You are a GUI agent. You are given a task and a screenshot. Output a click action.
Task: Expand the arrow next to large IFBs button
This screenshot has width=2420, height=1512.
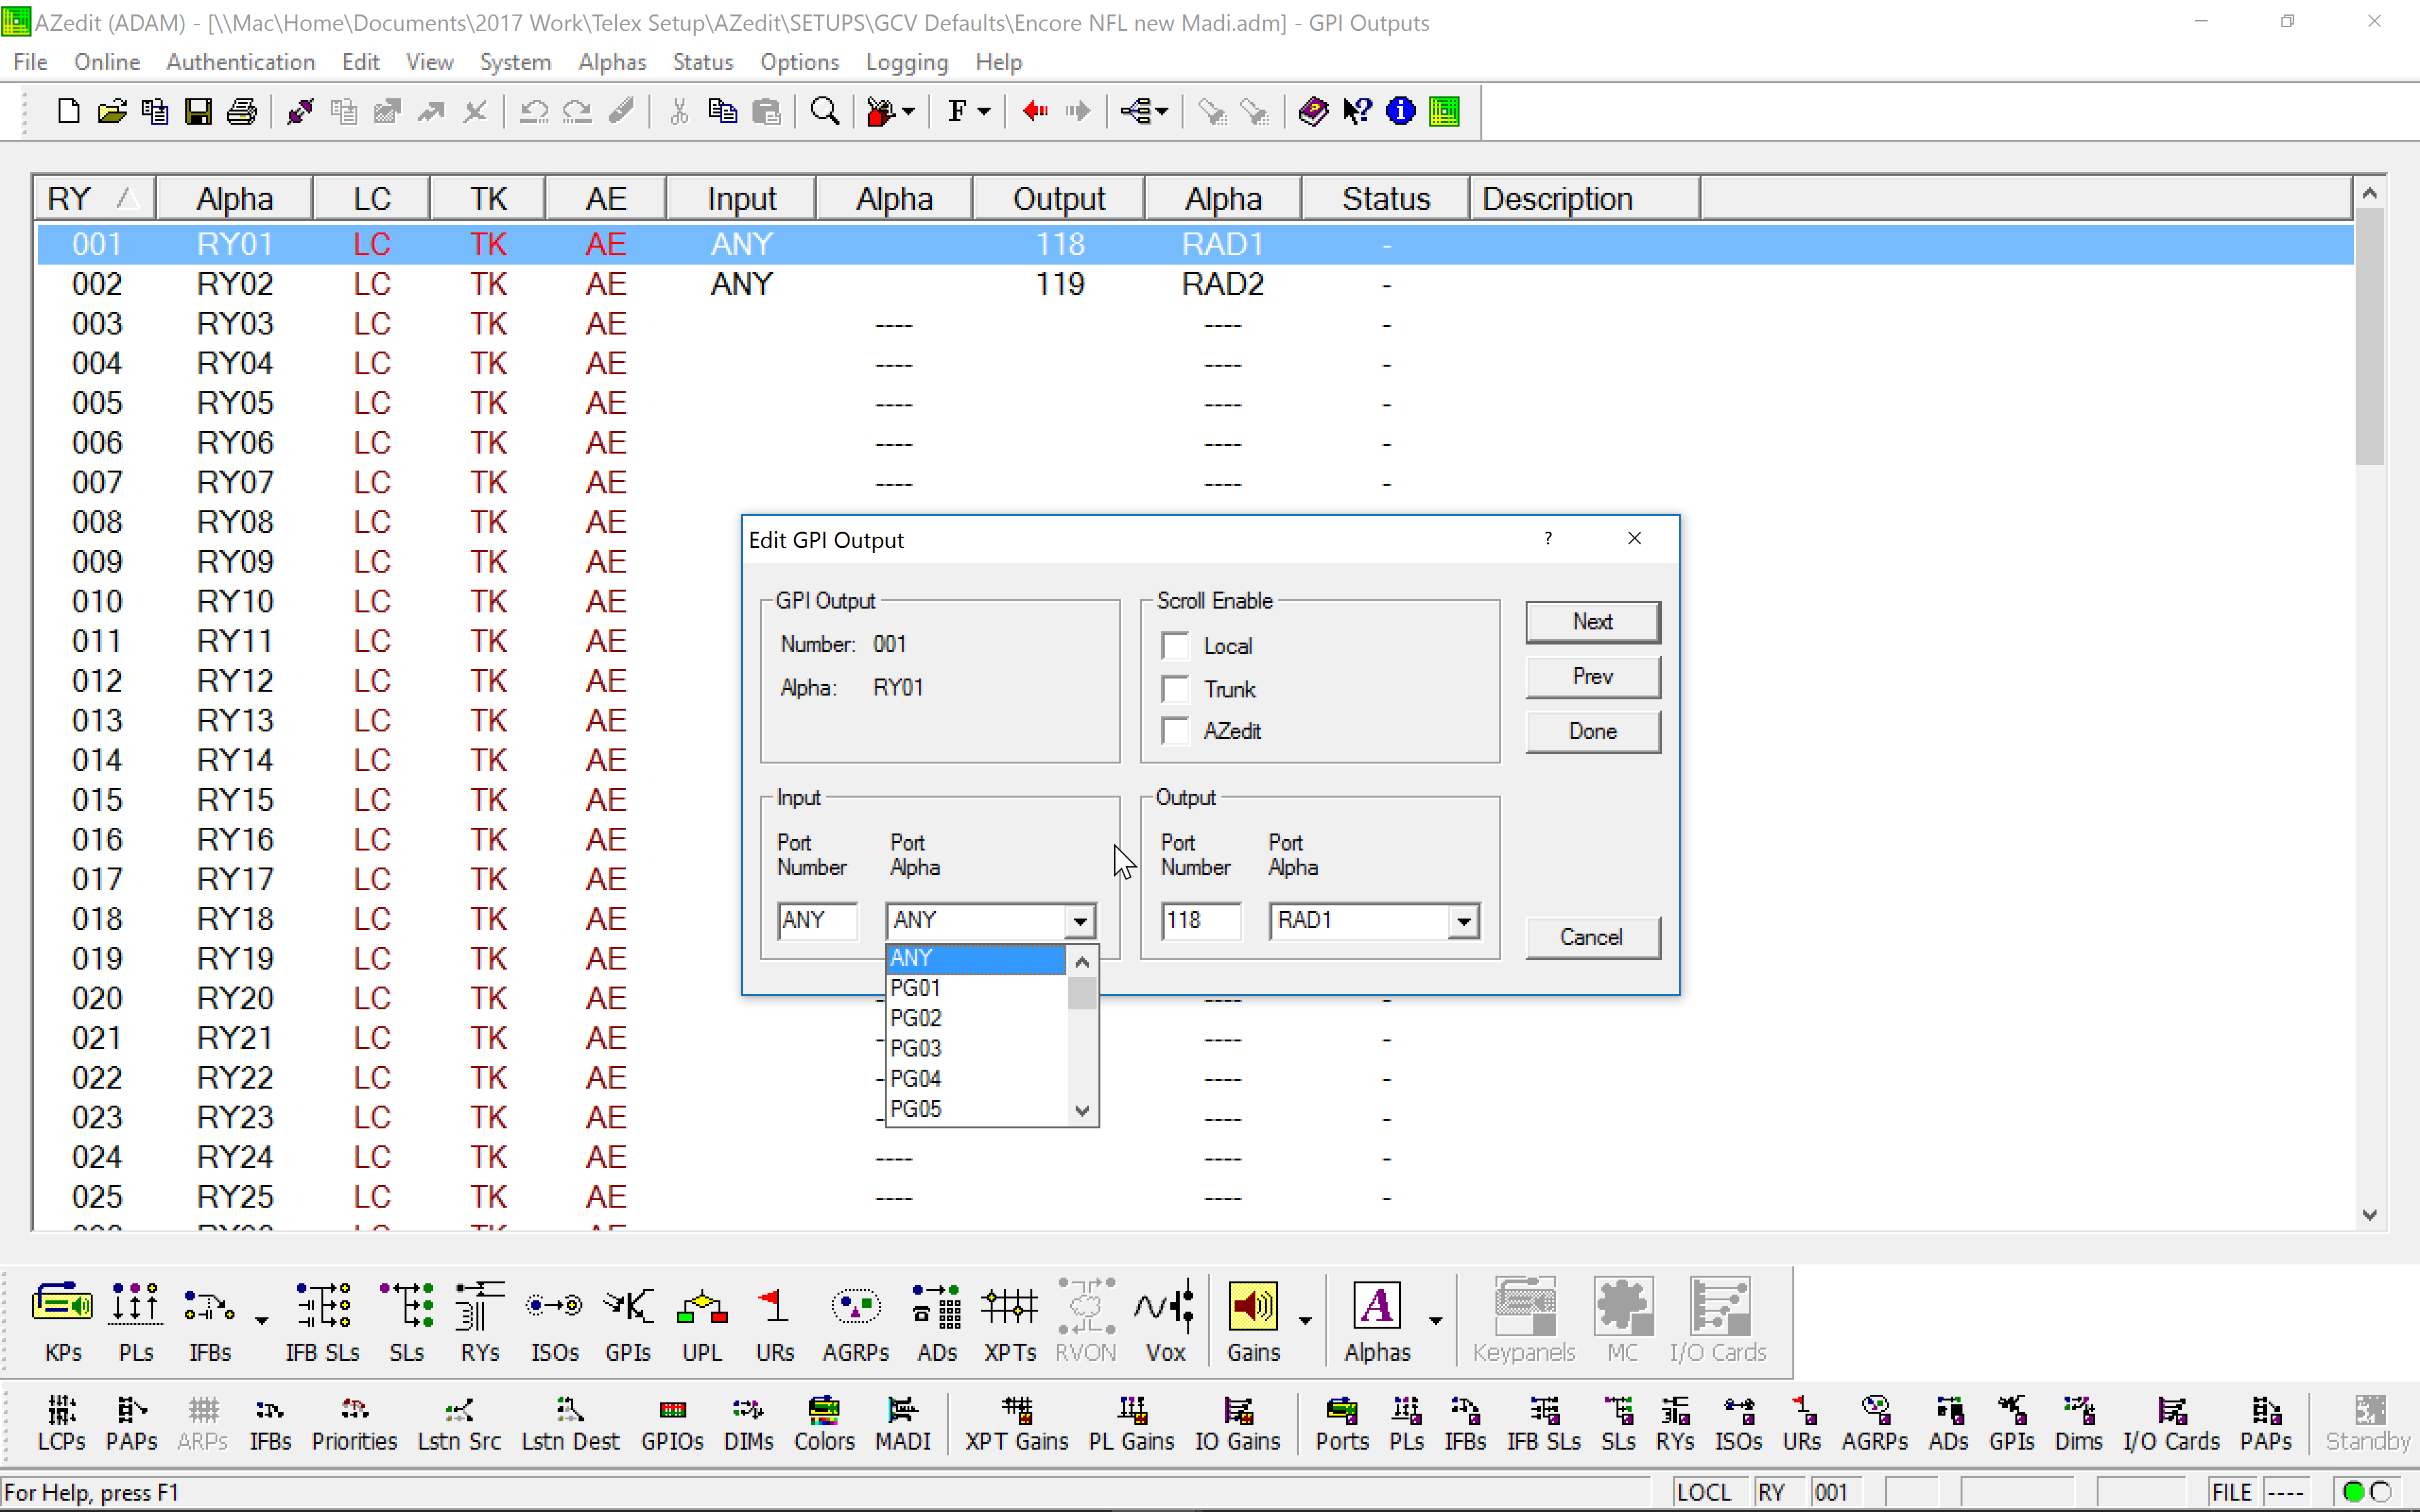(261, 1321)
